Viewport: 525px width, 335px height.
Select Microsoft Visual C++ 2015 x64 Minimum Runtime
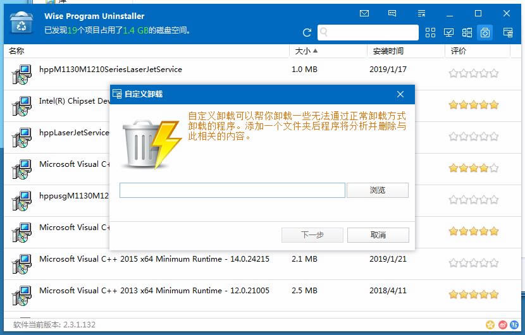tap(154, 259)
